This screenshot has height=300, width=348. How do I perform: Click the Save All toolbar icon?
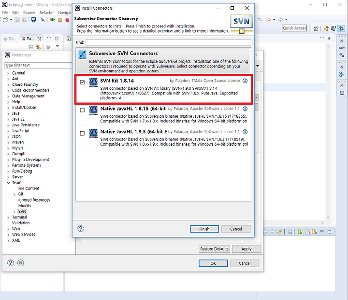pos(25,20)
